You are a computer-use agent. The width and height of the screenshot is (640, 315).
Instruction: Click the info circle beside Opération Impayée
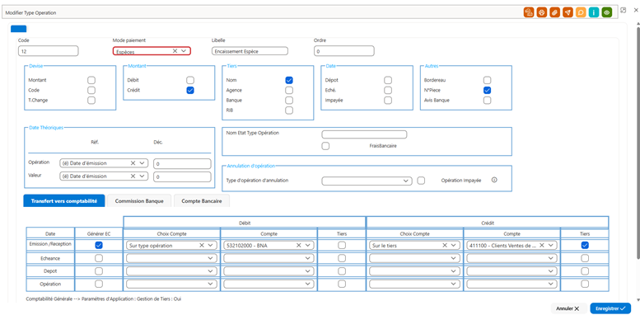point(494,180)
